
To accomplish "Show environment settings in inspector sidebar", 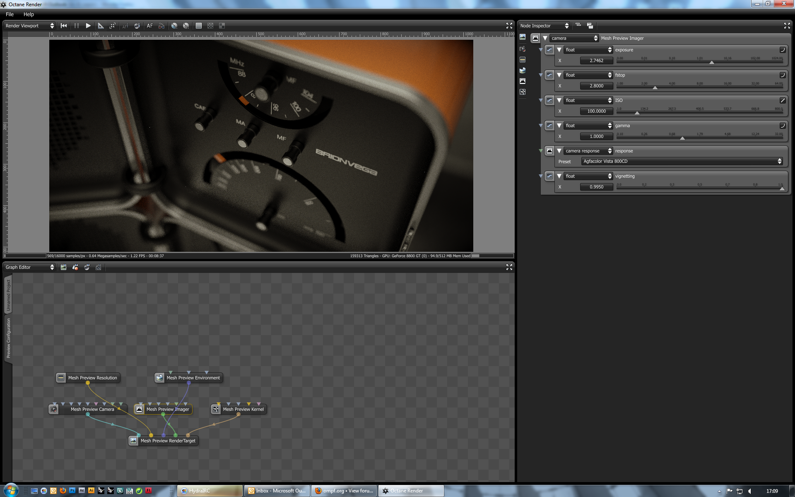I will coord(523,70).
